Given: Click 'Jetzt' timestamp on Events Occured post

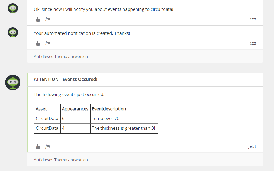Looking at the screenshot, I should point(252,146).
